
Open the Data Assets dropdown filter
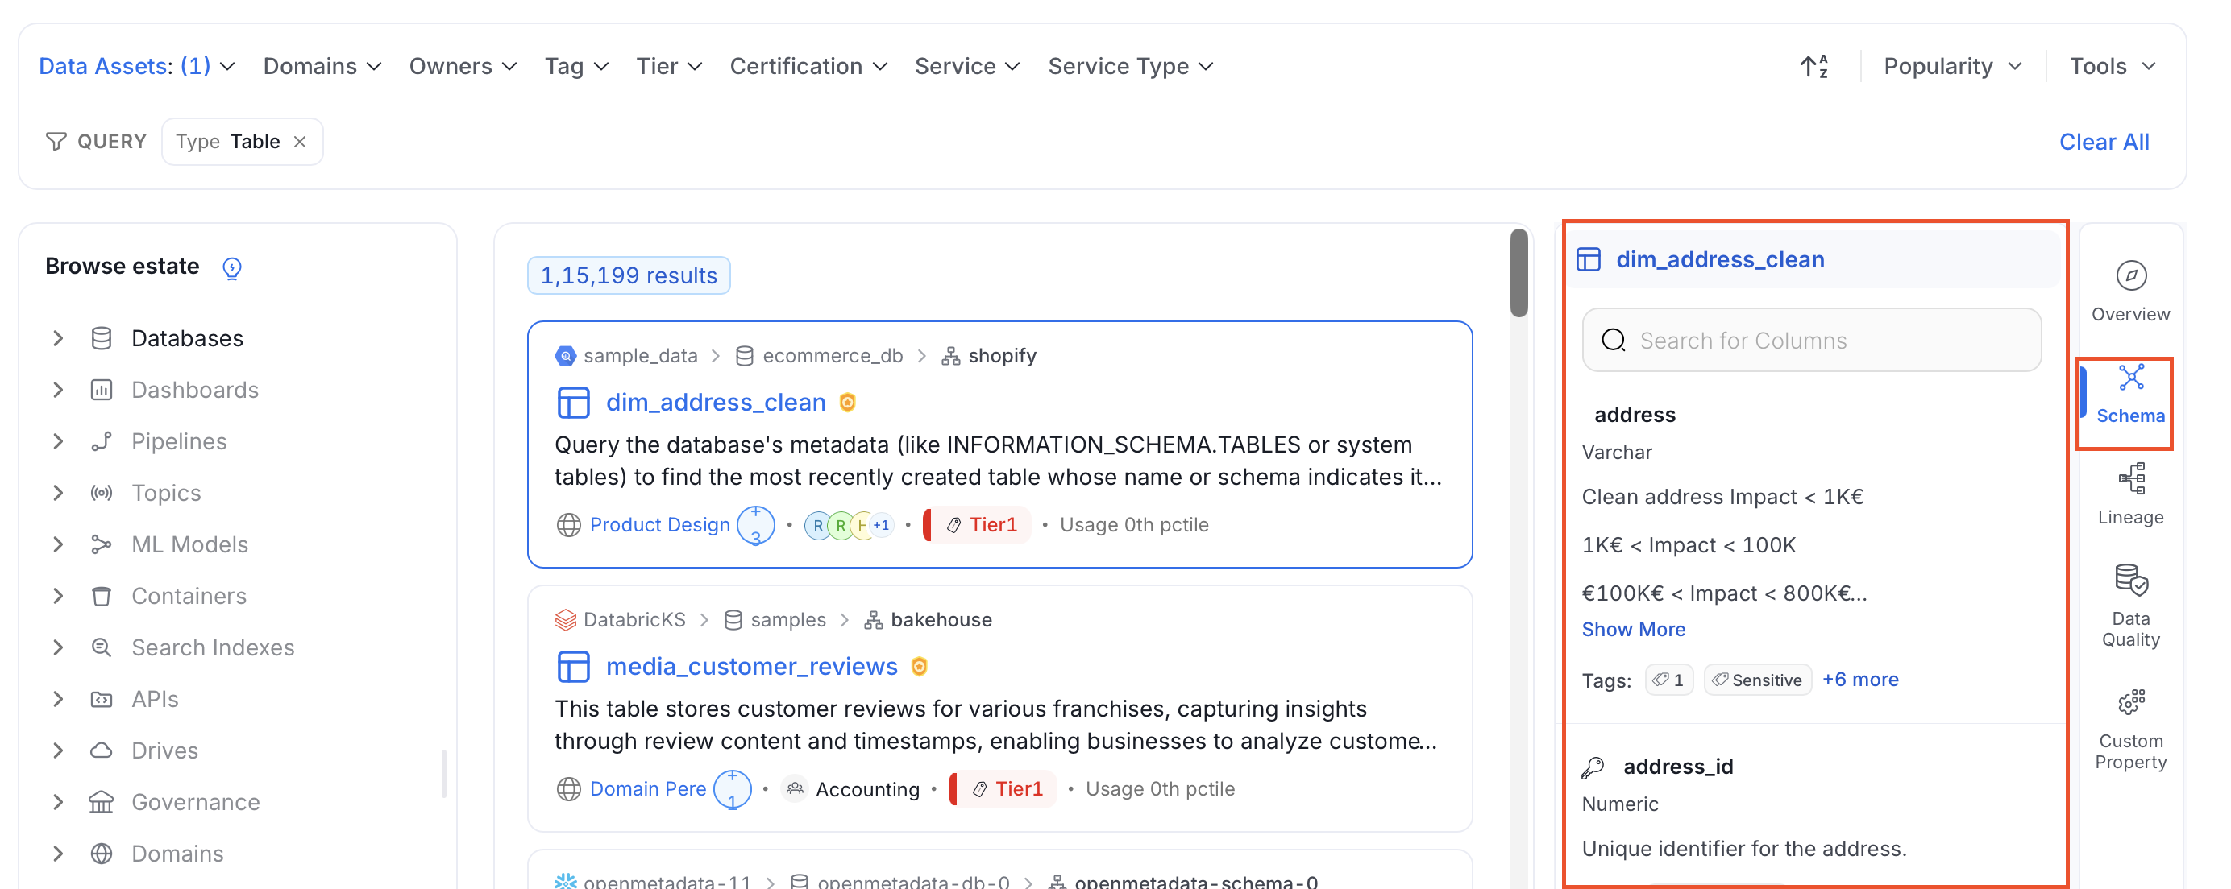tap(137, 66)
